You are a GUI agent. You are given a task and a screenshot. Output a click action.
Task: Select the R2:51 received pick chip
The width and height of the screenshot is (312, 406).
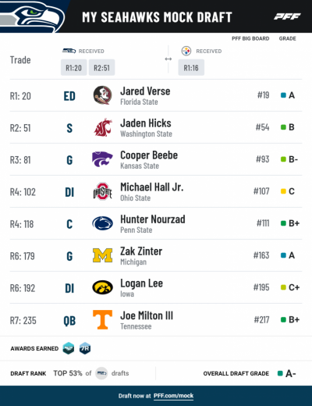pos(101,67)
